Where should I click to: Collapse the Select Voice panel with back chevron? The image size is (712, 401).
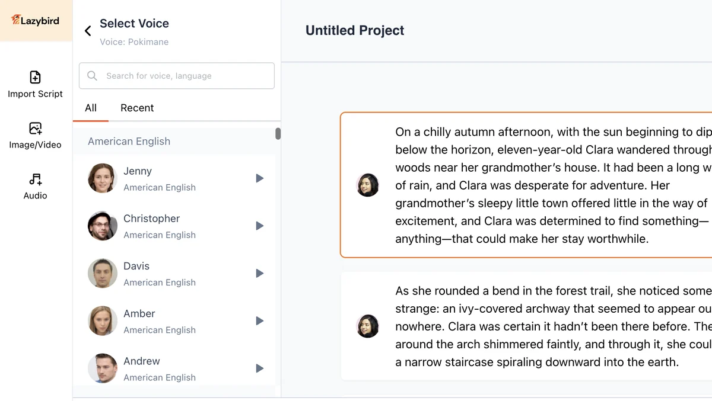click(x=87, y=31)
